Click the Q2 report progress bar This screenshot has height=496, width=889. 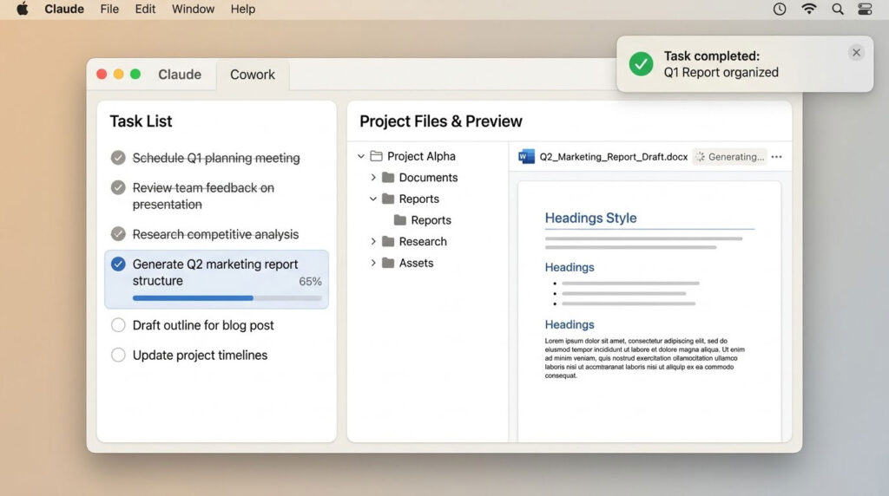coord(227,297)
